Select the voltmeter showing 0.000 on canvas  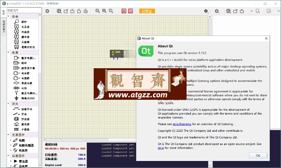pos(116,53)
